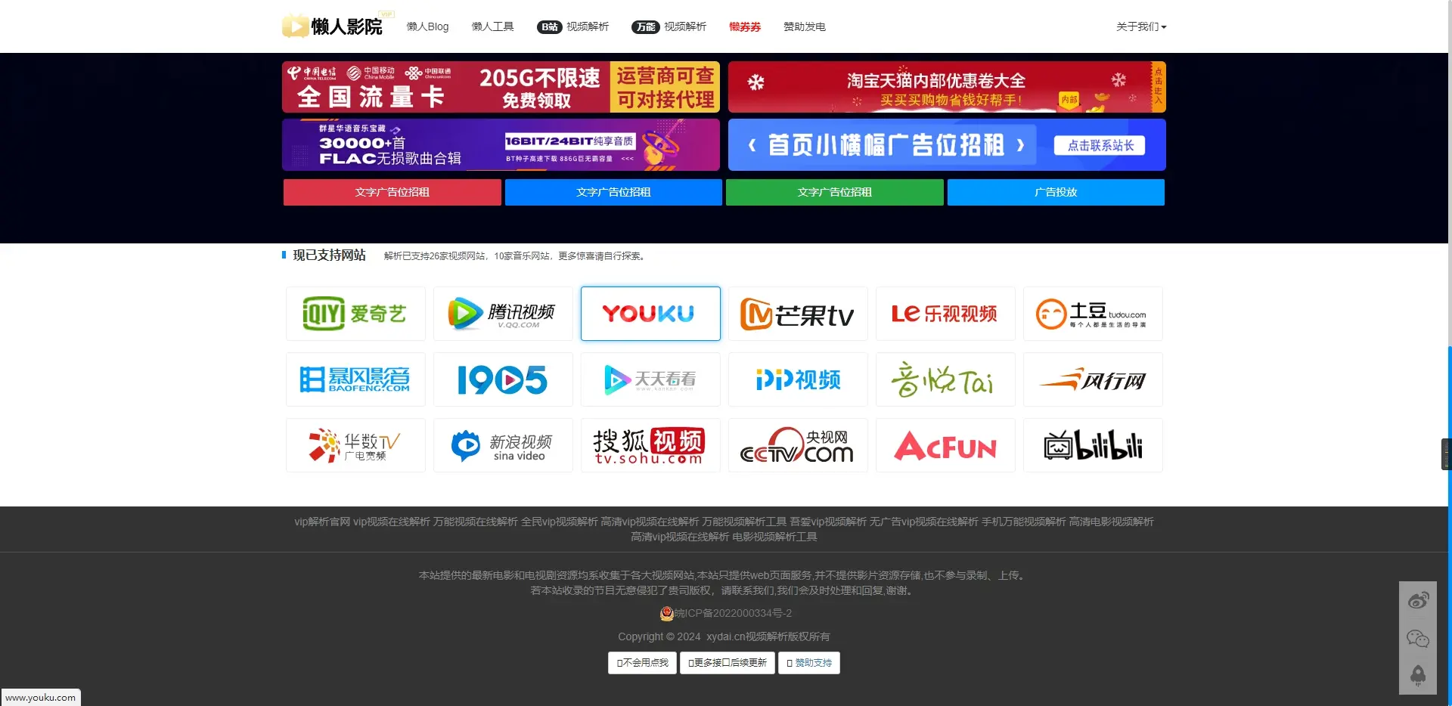The width and height of the screenshot is (1452, 706).
Task: Expand the 关于我们 dropdown menu
Action: [1141, 26]
